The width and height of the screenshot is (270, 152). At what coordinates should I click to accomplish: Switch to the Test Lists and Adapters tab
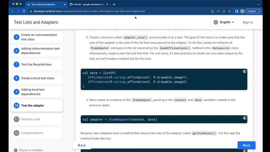46,5
